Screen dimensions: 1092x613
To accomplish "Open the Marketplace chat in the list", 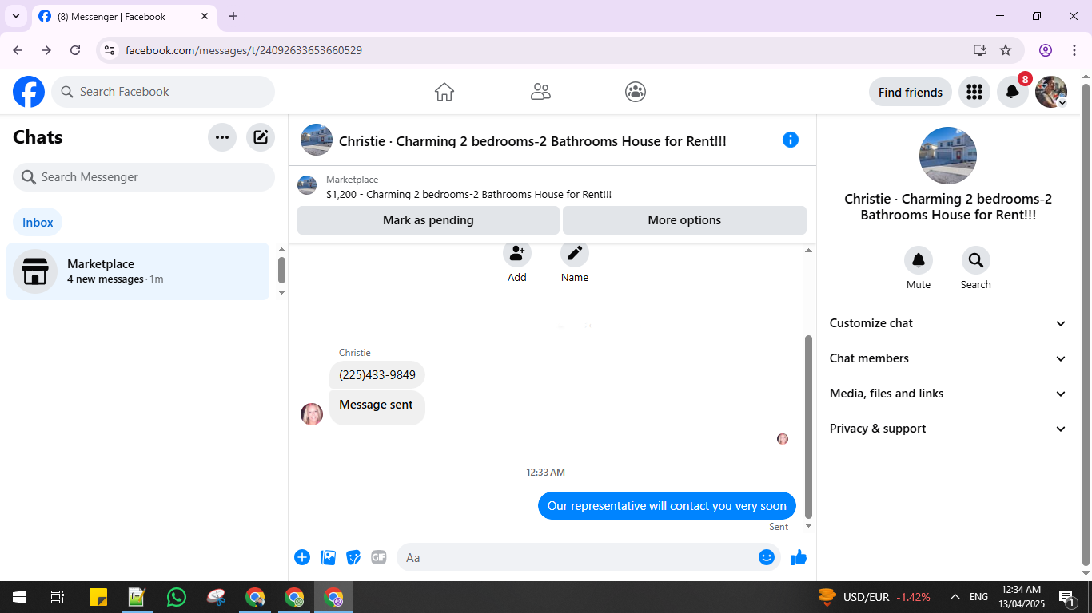I will coord(137,271).
